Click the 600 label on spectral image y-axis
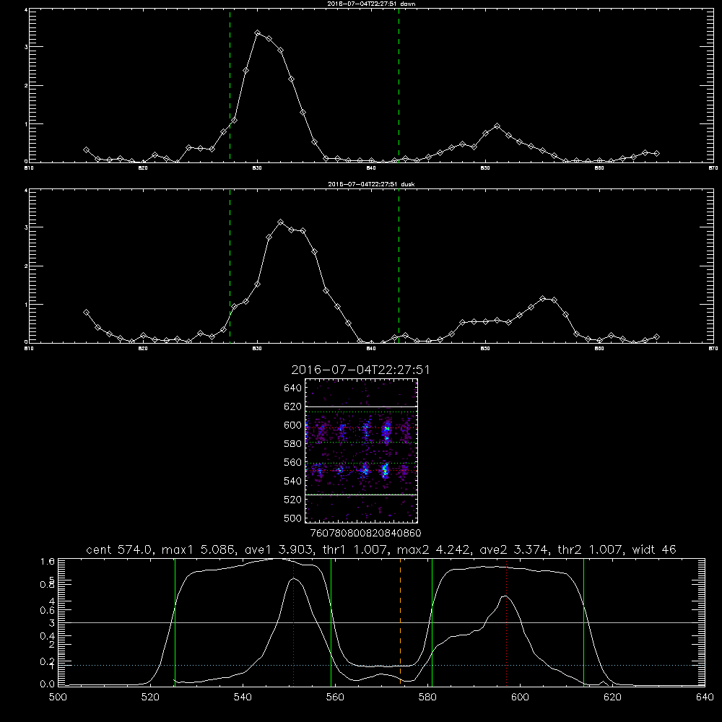The image size is (722, 722). (x=293, y=425)
